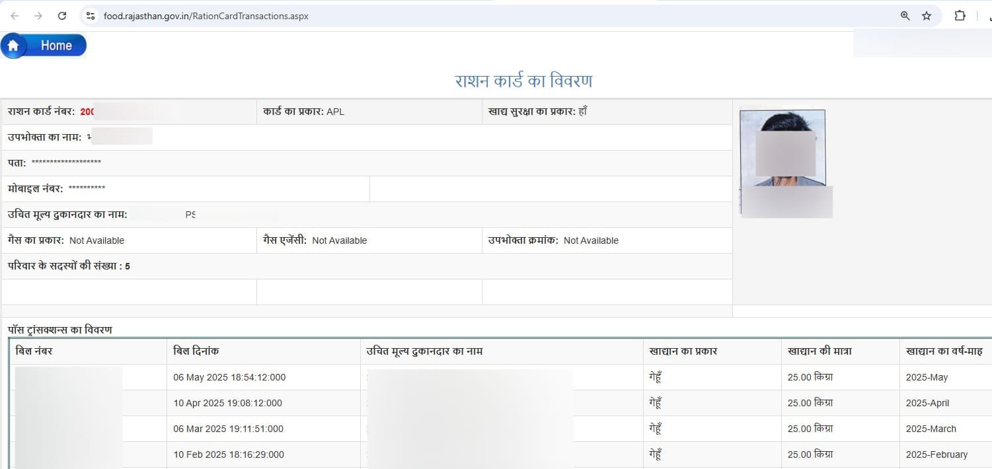Bookmark this page with the star icon
Image resolution: width=992 pixels, height=469 pixels.
tap(927, 16)
